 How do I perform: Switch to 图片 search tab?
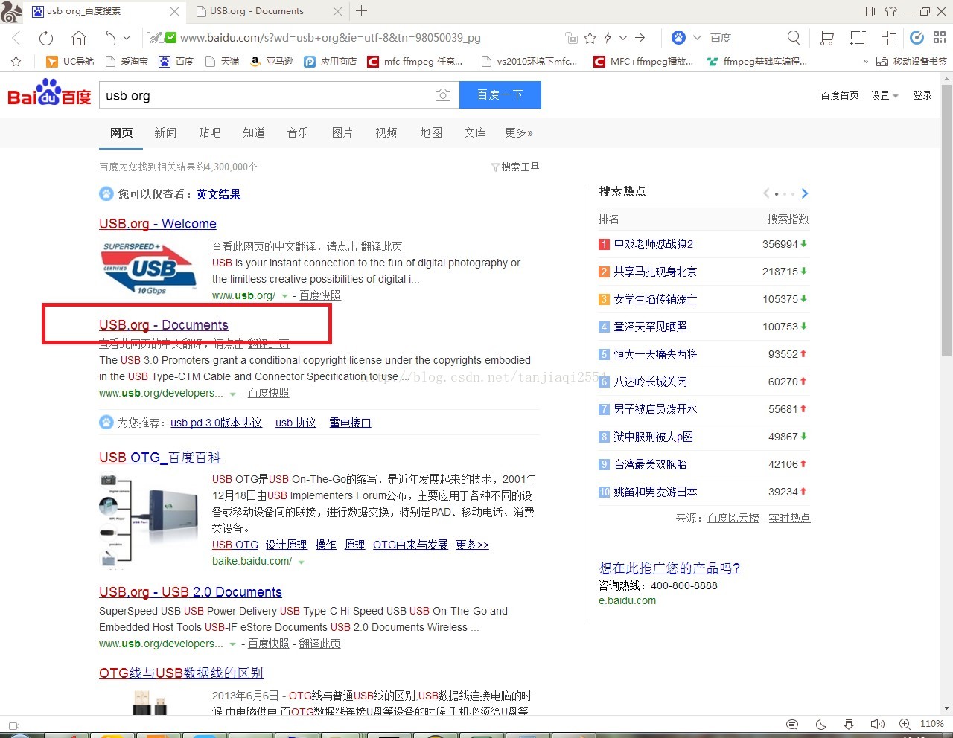pyautogui.click(x=342, y=132)
